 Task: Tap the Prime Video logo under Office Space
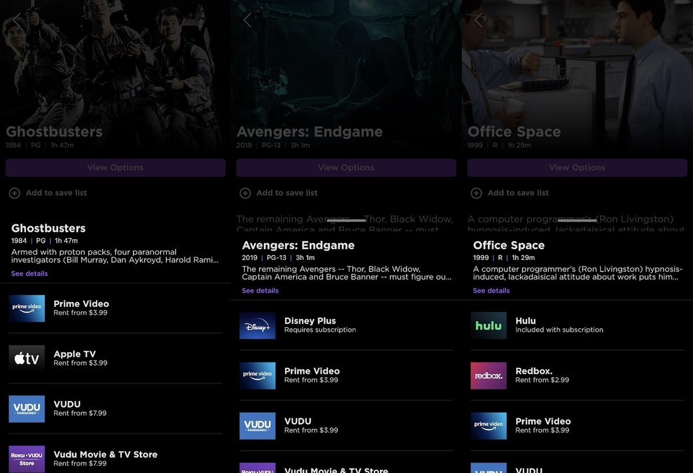489,426
